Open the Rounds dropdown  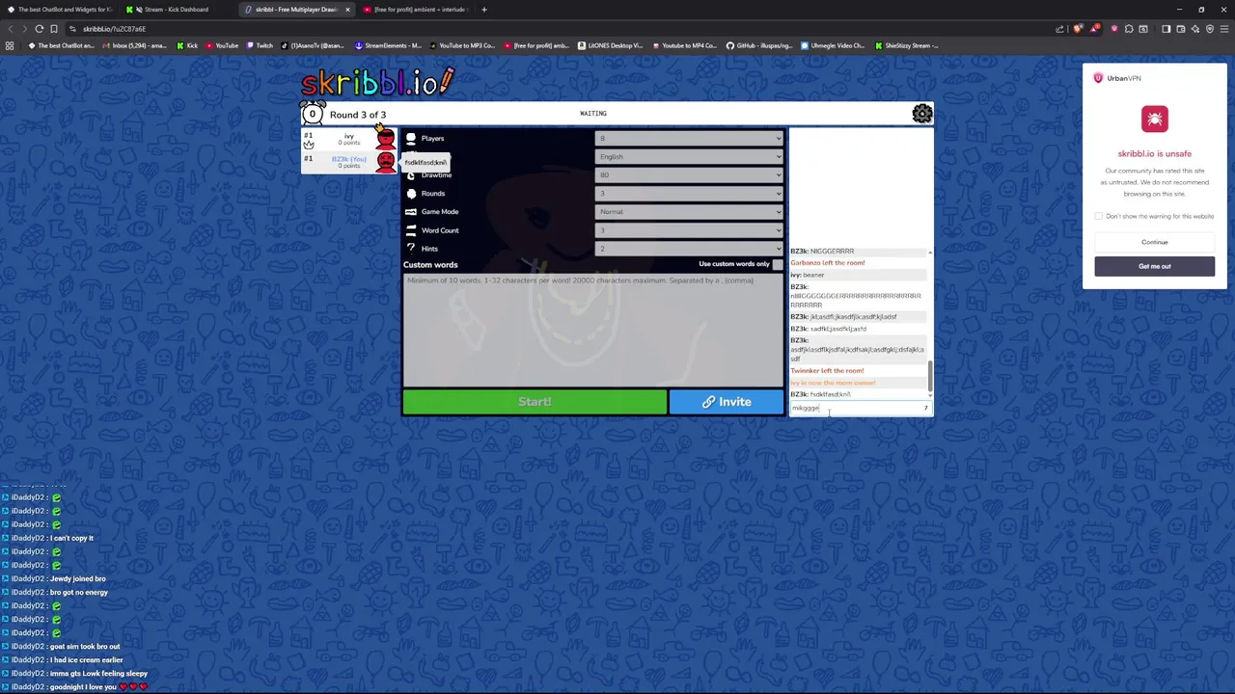point(689,194)
